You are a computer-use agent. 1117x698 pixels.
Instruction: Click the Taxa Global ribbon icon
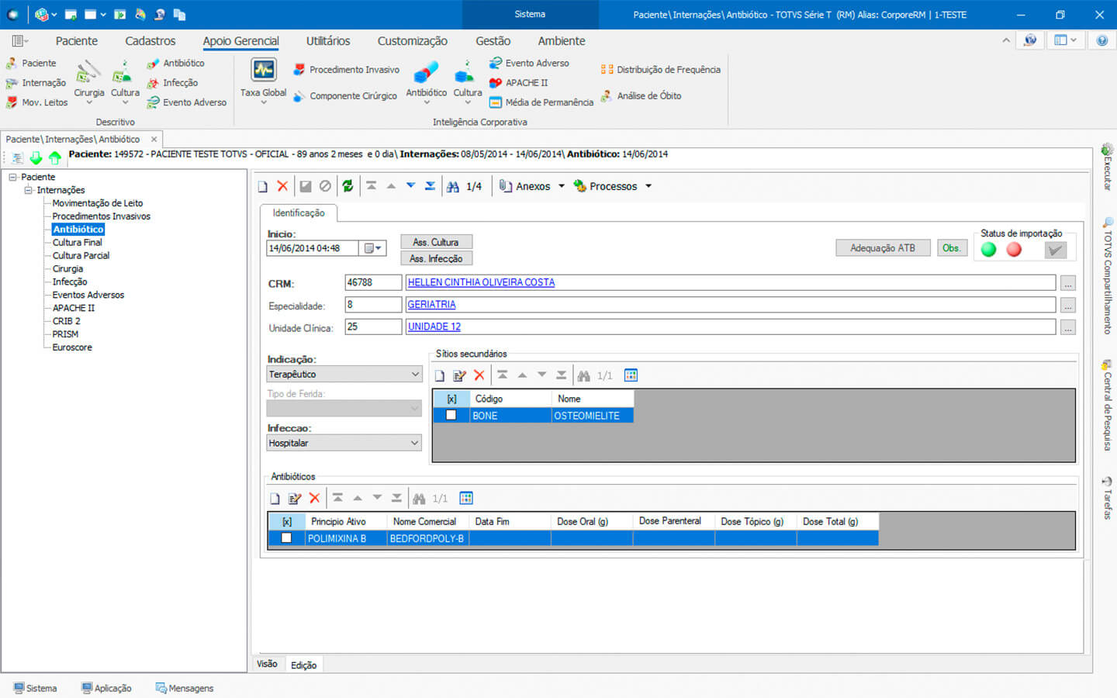263,71
